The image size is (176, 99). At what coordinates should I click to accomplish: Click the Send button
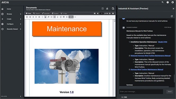[x=170, y=92]
